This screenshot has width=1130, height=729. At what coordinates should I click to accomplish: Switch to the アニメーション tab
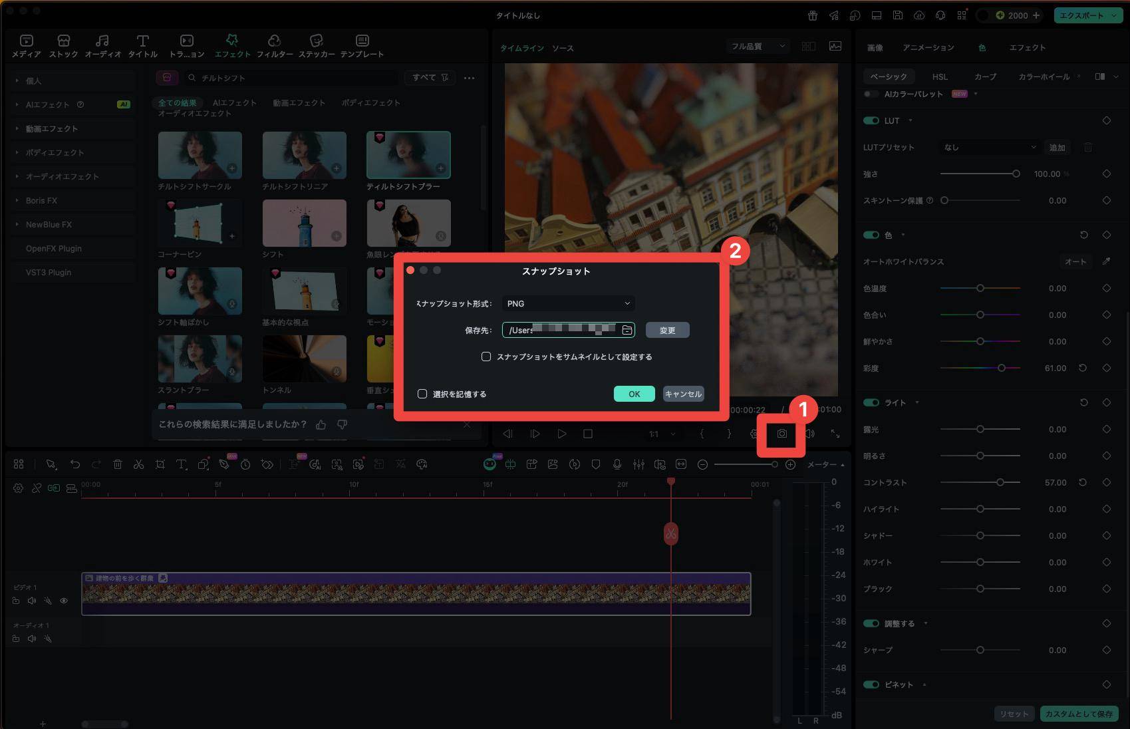(x=928, y=47)
